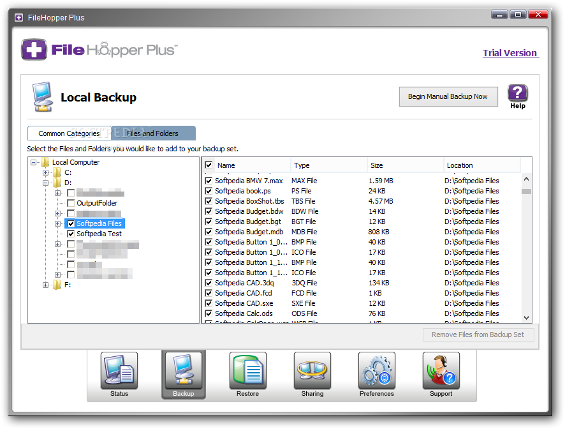Toggle the select-all checkbox in Name header
Screen dimensions: 565x429
pos(209,165)
